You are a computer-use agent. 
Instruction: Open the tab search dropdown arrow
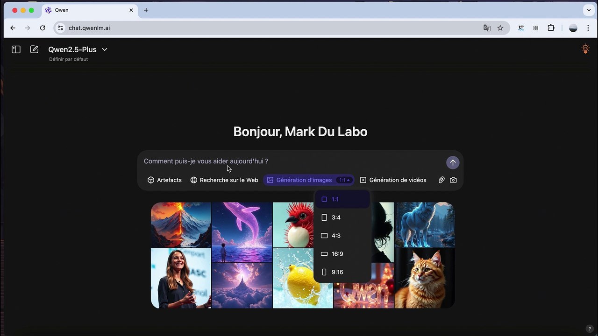589,10
